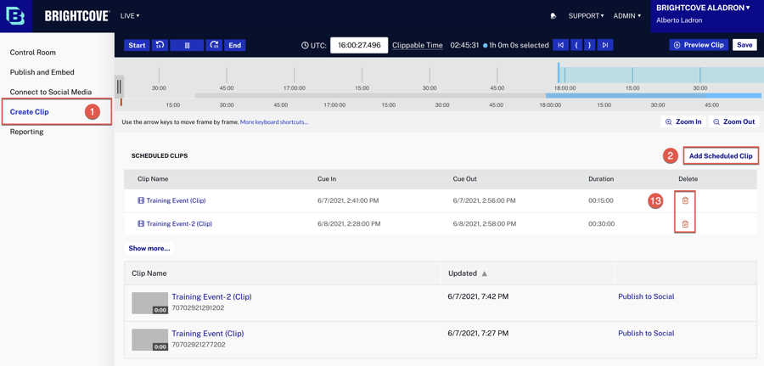Set the clip out-point with the right brace icon
The height and width of the screenshot is (366, 764).
[x=589, y=45]
